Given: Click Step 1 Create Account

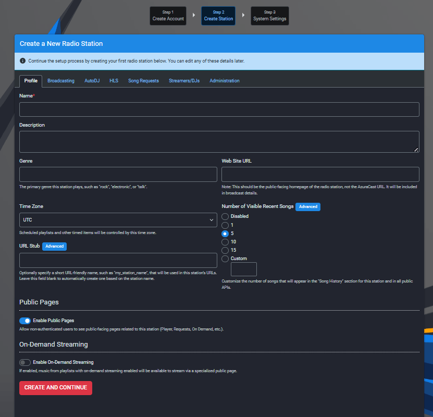Looking at the screenshot, I should (168, 16).
